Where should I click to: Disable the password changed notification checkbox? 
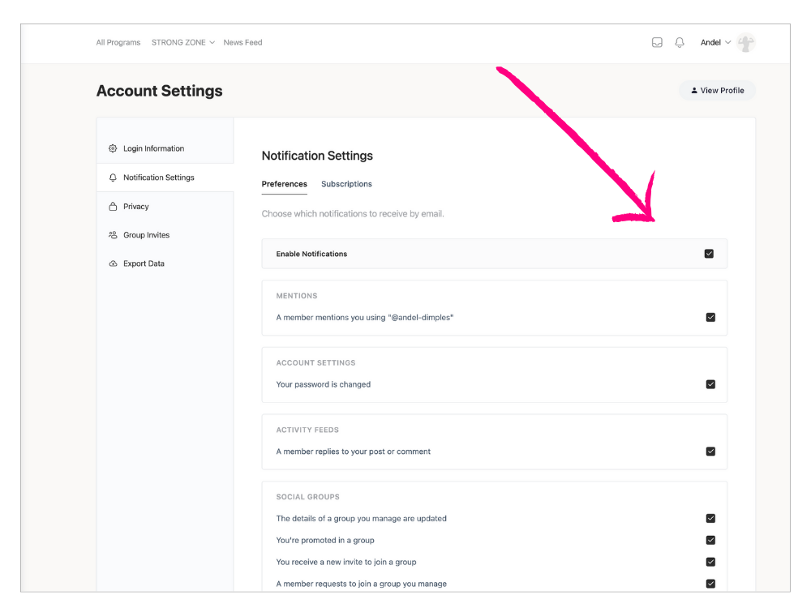(710, 384)
